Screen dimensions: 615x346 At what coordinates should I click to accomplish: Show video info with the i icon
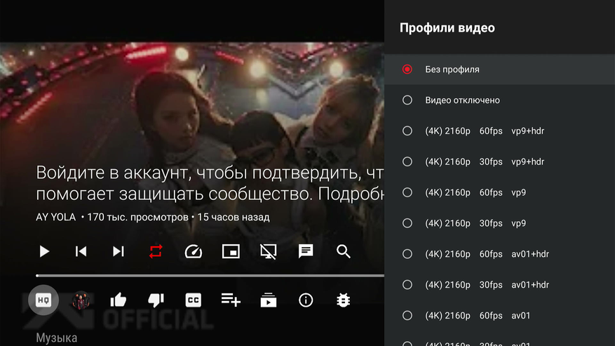point(306,300)
